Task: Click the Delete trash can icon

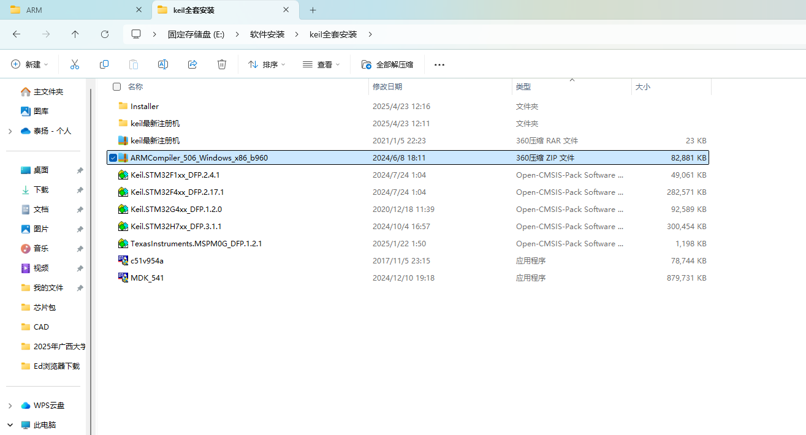Action: [222, 64]
